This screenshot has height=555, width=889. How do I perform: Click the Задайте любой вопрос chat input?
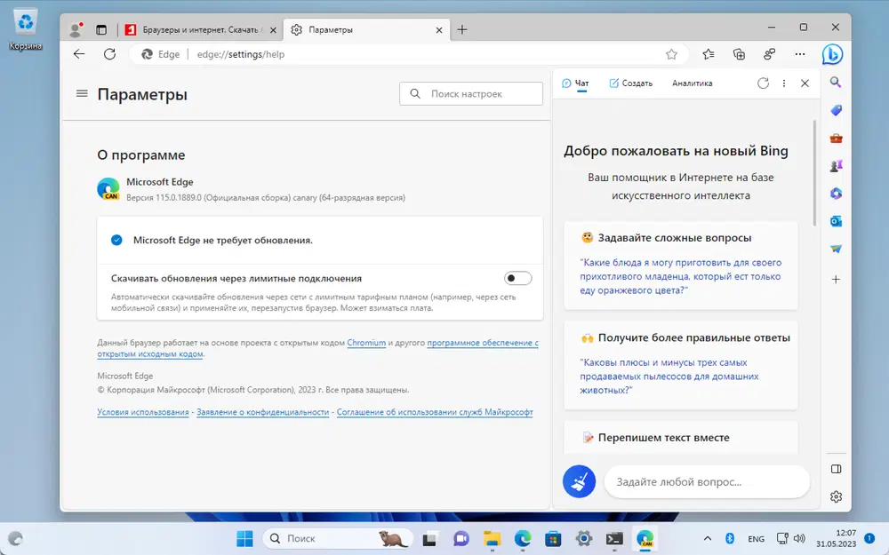pos(707,482)
